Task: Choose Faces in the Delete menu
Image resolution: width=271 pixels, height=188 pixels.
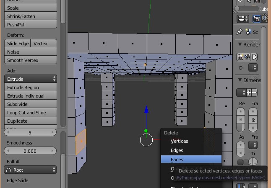Action: [191, 160]
